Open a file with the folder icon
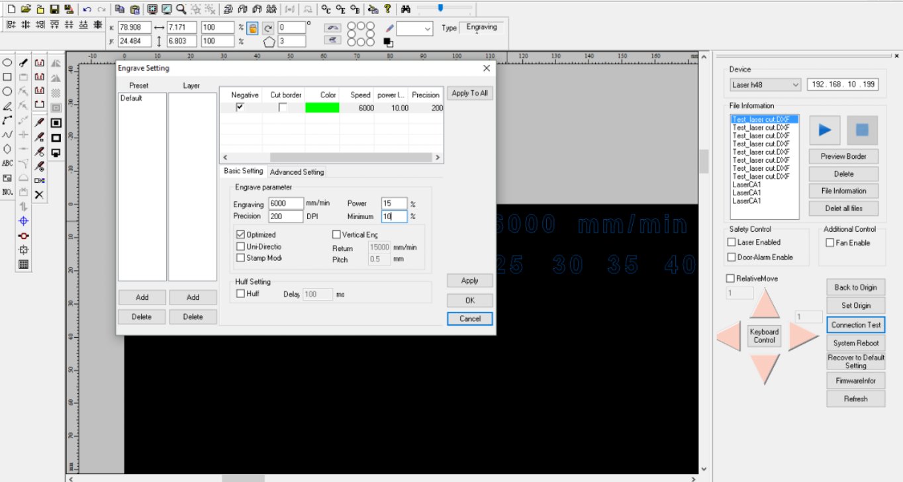 click(x=26, y=9)
